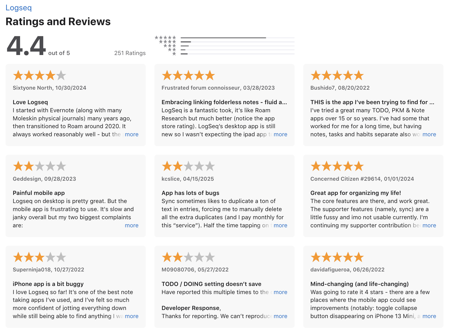
Task: Click the 'THIS is the app' review title
Action: coord(372,102)
